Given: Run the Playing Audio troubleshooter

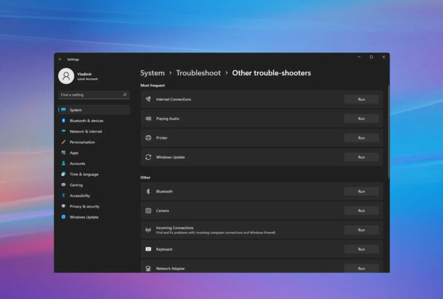Looking at the screenshot, I should tap(361, 119).
